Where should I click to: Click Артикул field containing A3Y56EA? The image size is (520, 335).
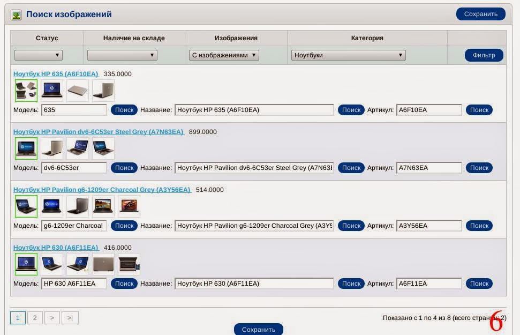click(x=429, y=226)
